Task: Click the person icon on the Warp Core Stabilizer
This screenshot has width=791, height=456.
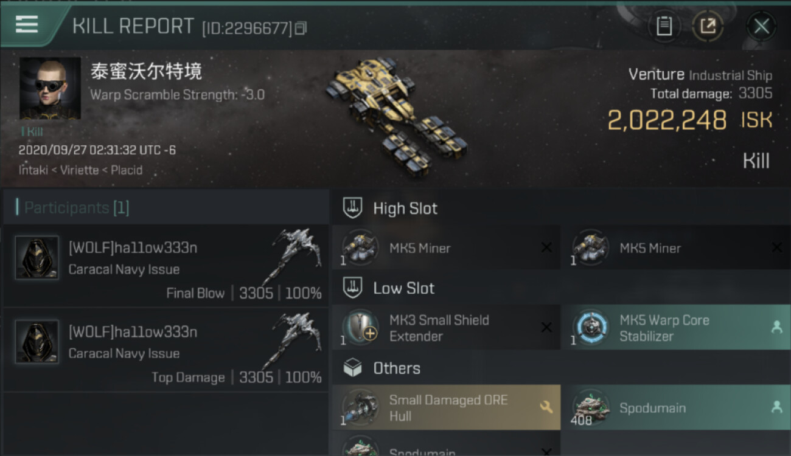Action: (776, 327)
